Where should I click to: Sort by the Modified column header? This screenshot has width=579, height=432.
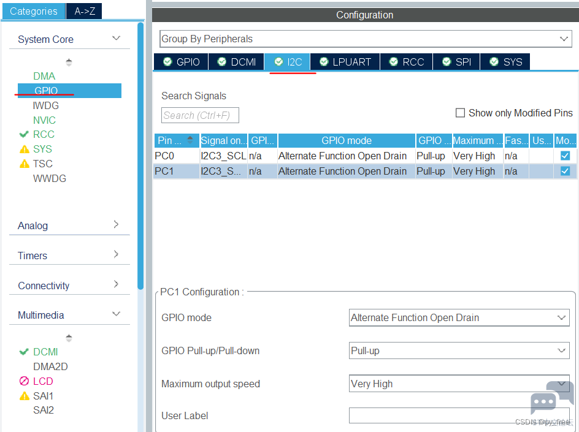566,140
